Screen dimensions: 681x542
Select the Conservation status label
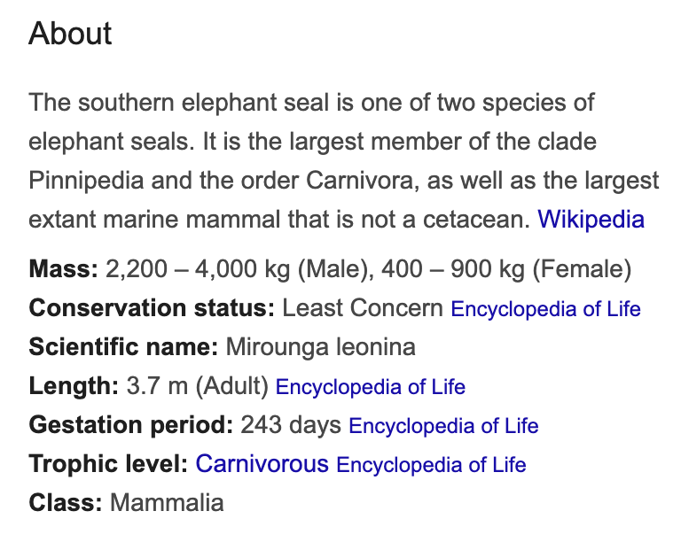click(x=152, y=308)
